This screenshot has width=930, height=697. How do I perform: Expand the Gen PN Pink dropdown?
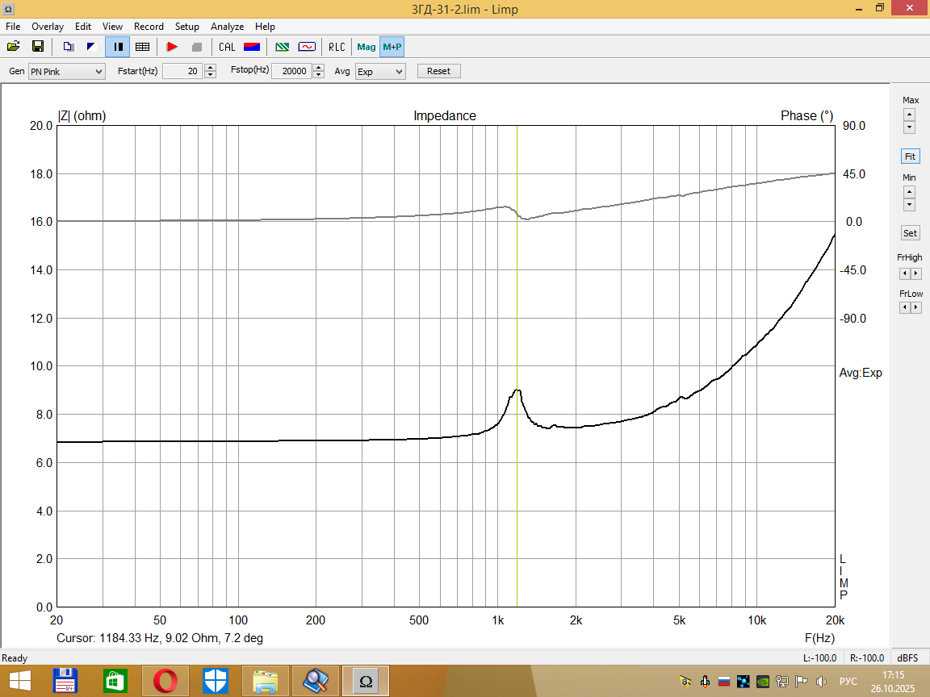(x=66, y=72)
